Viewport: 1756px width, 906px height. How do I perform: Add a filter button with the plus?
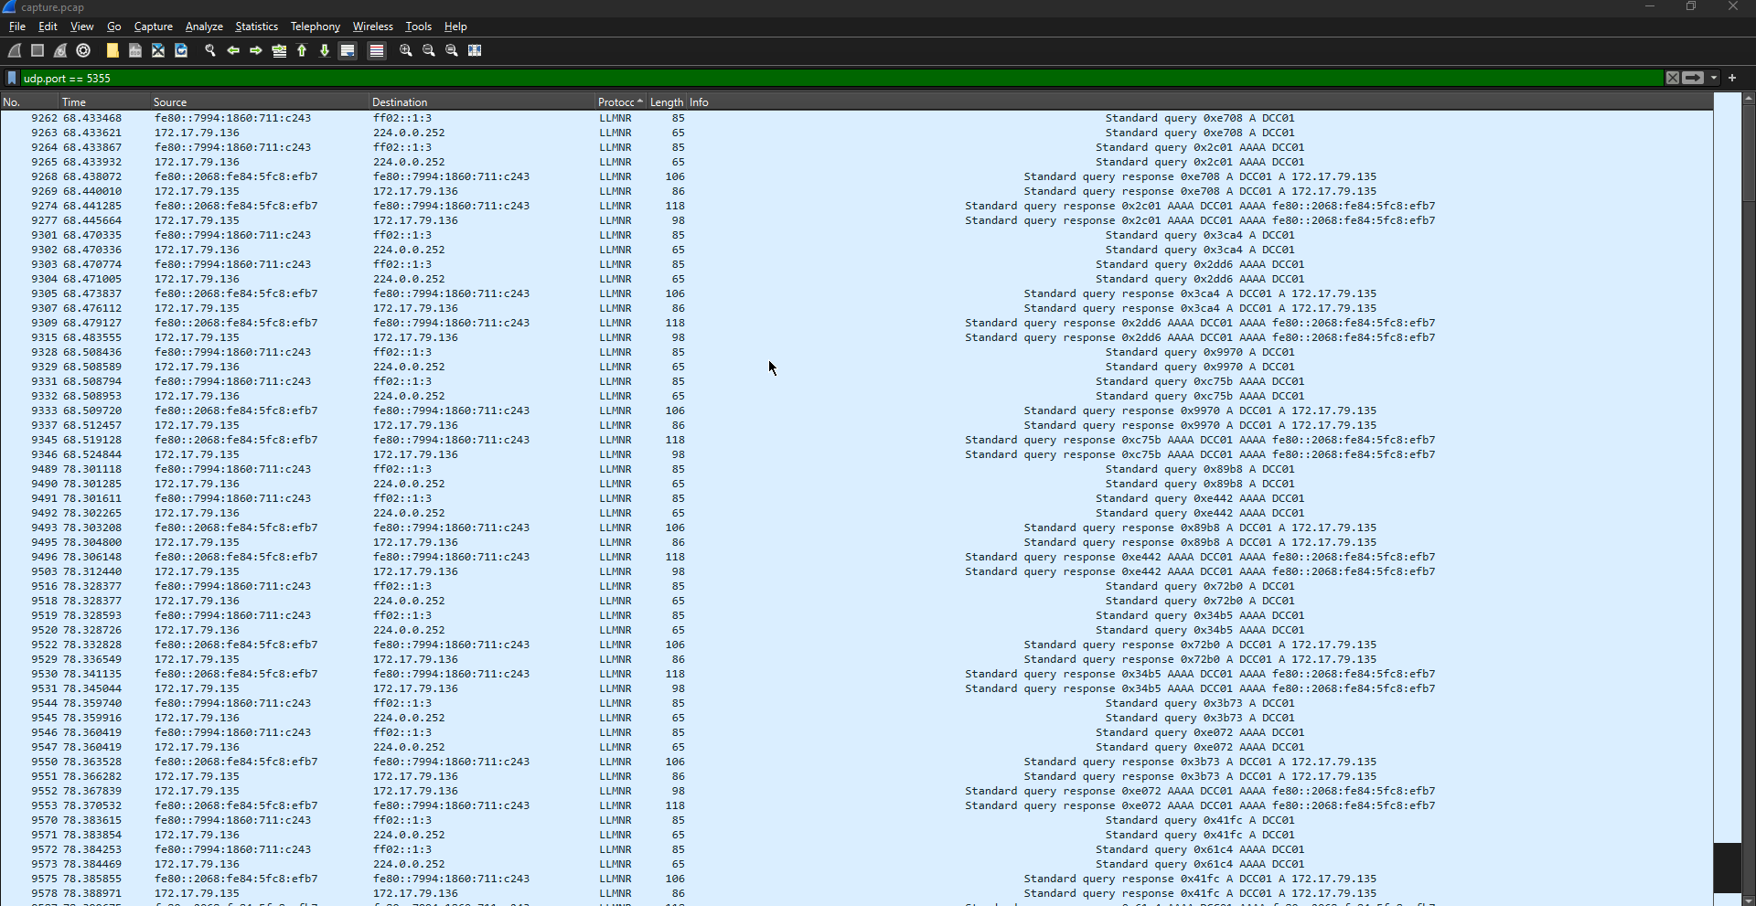[x=1732, y=79]
